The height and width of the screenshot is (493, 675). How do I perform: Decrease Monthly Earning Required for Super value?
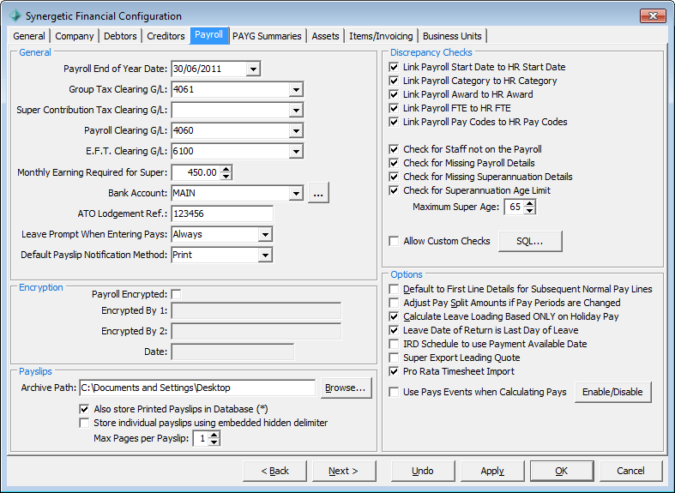[226, 176]
